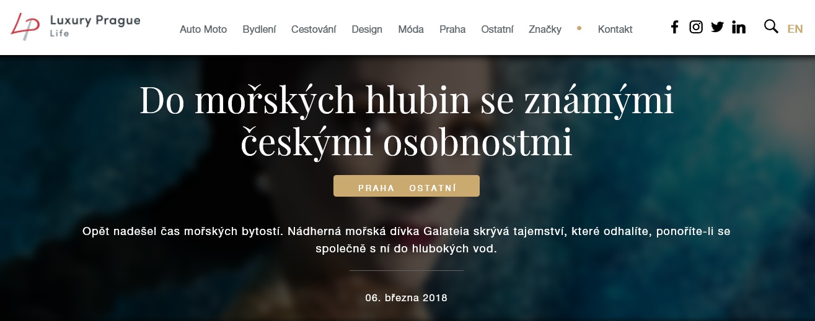Screen dimensions: 815x321
Task: Go to the Cestování section
Action: 314,29
